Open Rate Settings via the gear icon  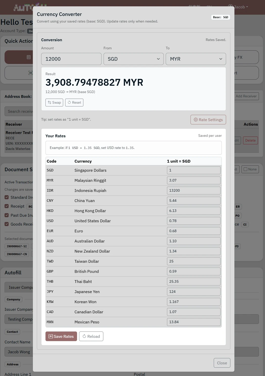[x=196, y=120]
